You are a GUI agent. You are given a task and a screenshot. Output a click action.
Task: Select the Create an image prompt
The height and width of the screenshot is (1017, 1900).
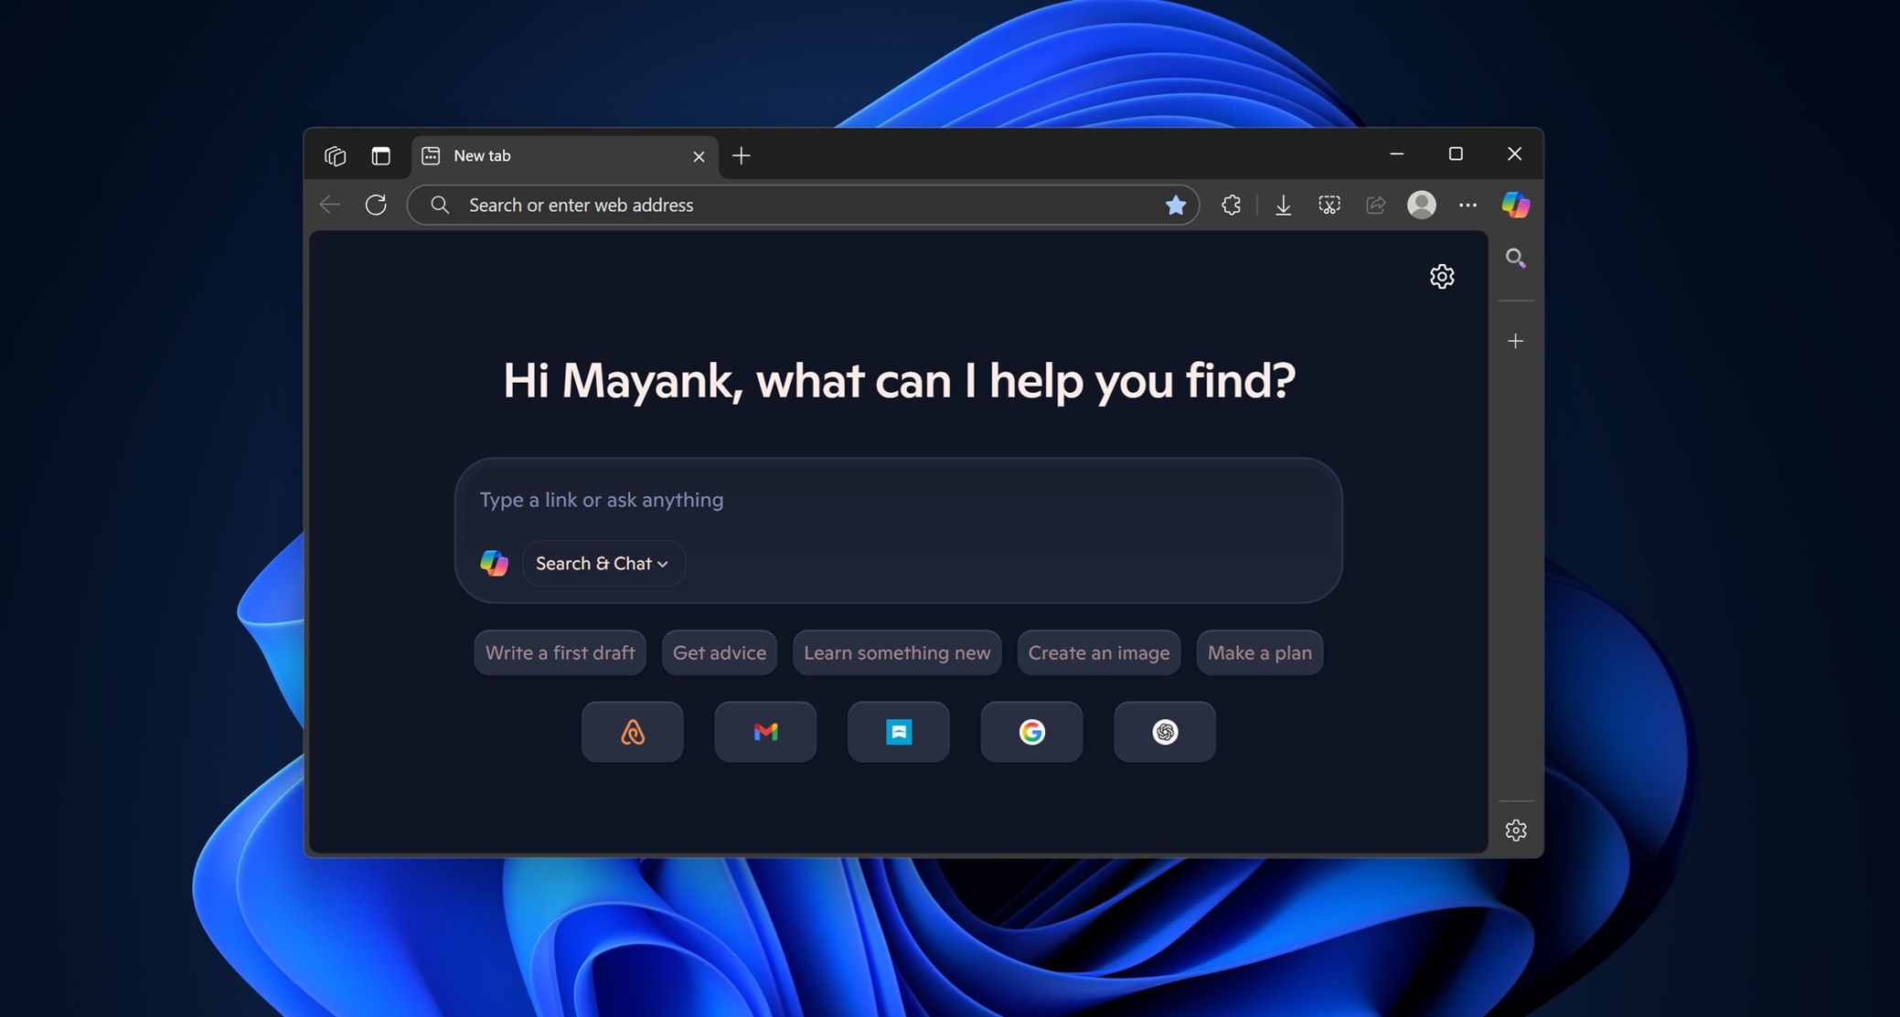coord(1098,652)
